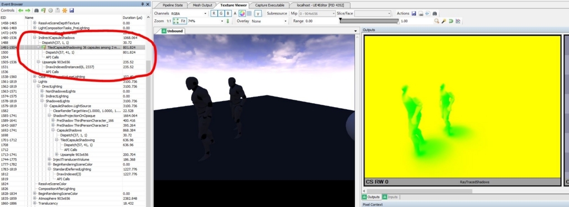Save texture via Actions floppy icon
Image resolution: width=569 pixels, height=207 pixels.
tap(414, 13)
